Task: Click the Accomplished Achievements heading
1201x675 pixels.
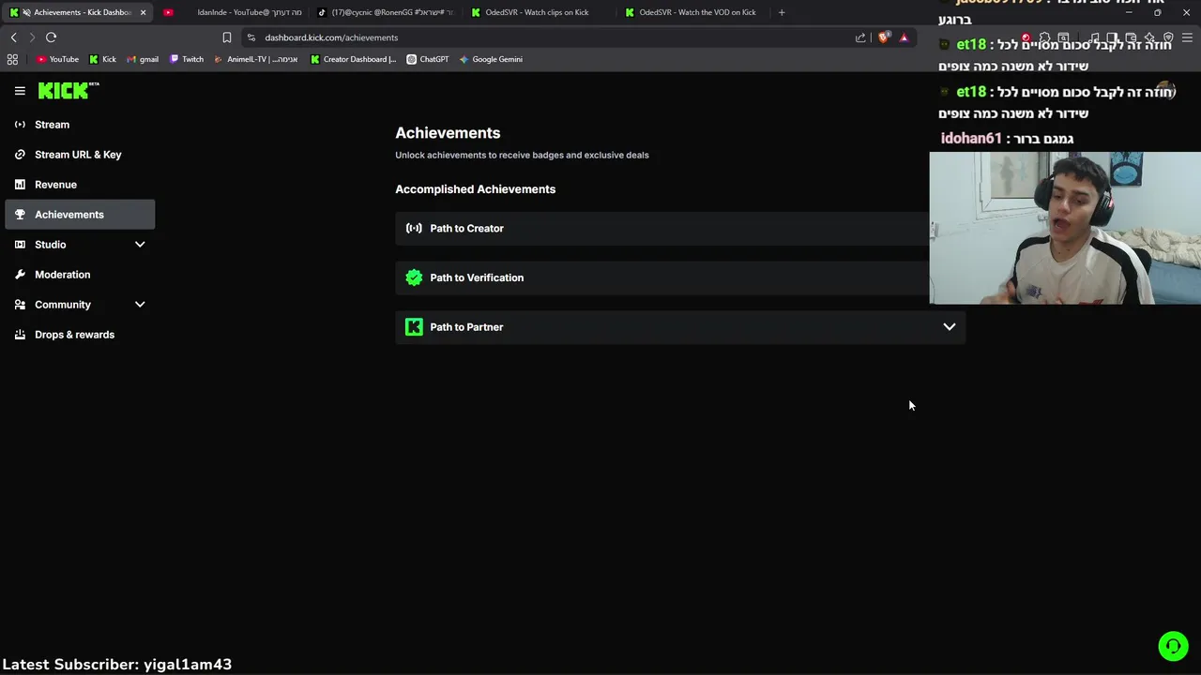Action: [475, 189]
